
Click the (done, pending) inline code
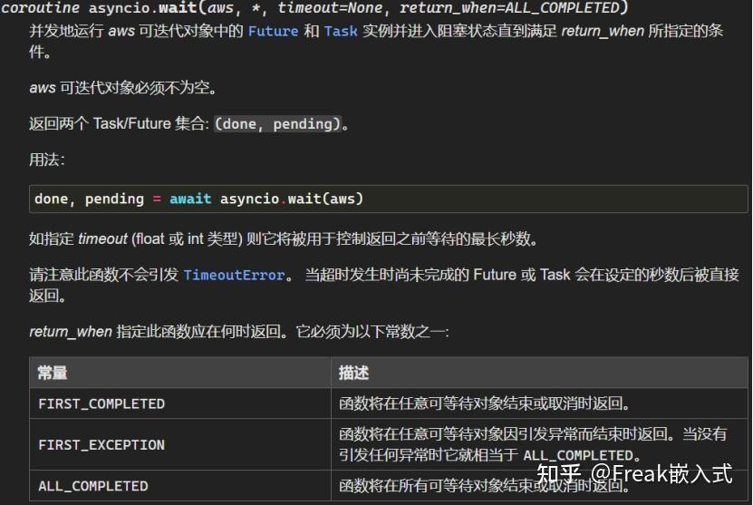(x=277, y=124)
